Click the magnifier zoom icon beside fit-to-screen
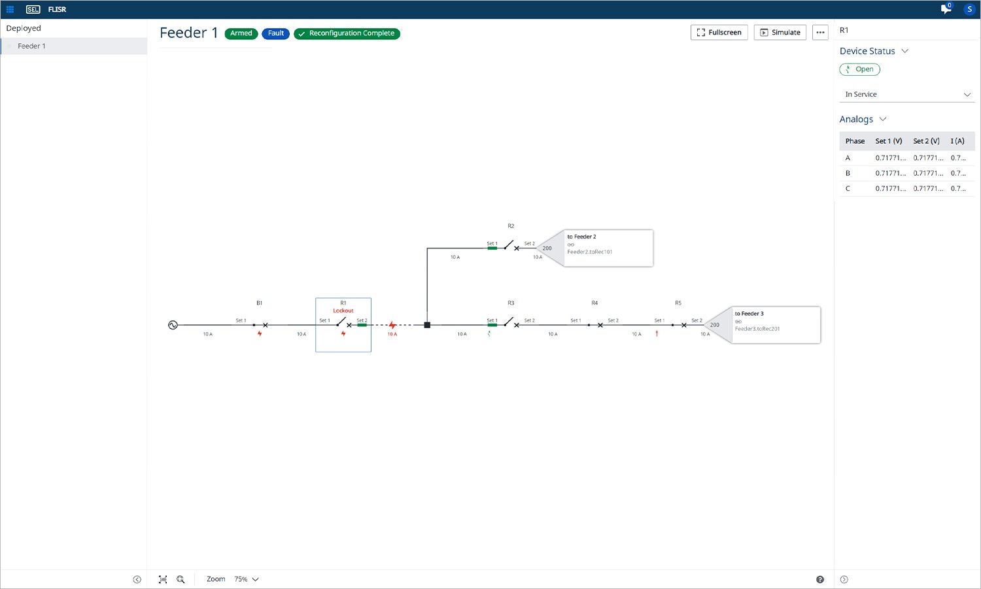 click(181, 579)
